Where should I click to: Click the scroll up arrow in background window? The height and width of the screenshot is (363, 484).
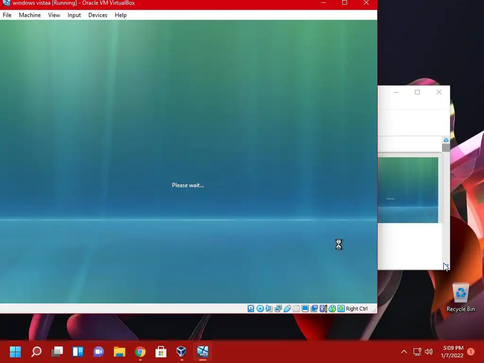446,140
